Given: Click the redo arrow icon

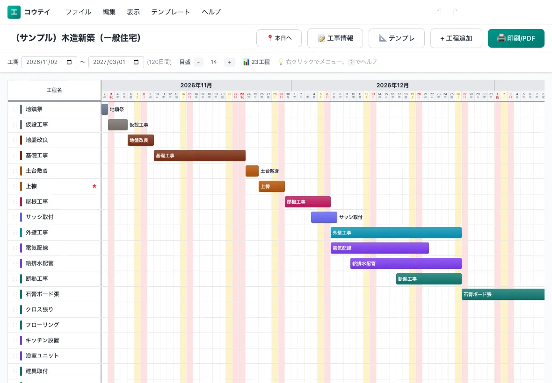Looking at the screenshot, I should pos(455,12).
